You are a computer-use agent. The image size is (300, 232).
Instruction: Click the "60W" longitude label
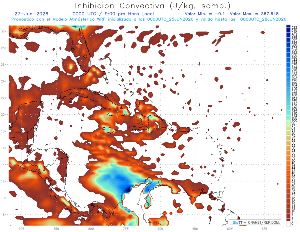[x=230, y=229]
